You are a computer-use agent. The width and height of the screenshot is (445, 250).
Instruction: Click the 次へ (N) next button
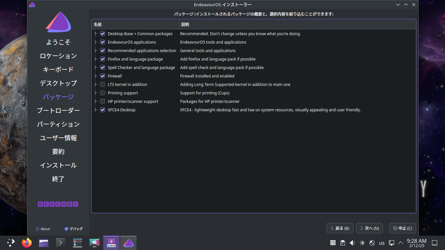click(369, 228)
